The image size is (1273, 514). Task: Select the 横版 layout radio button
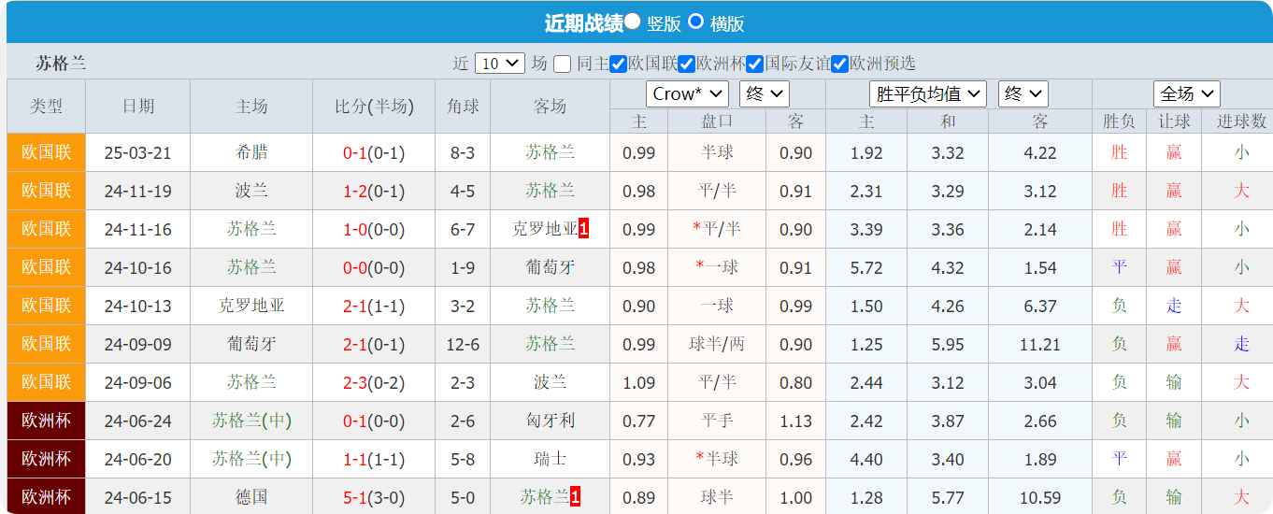point(695,22)
